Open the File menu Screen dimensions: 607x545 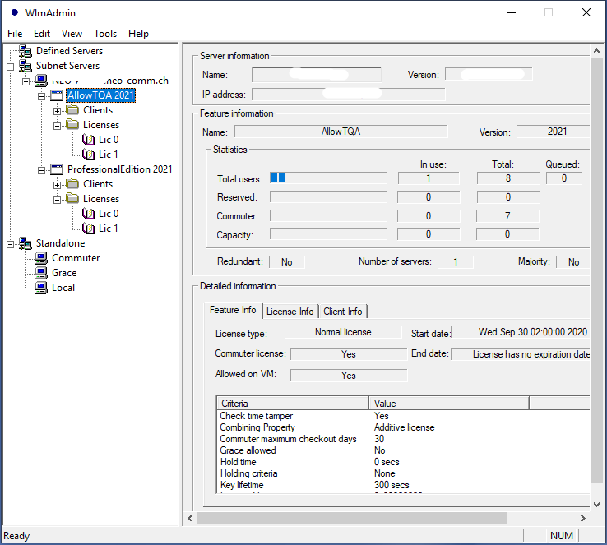tap(15, 34)
